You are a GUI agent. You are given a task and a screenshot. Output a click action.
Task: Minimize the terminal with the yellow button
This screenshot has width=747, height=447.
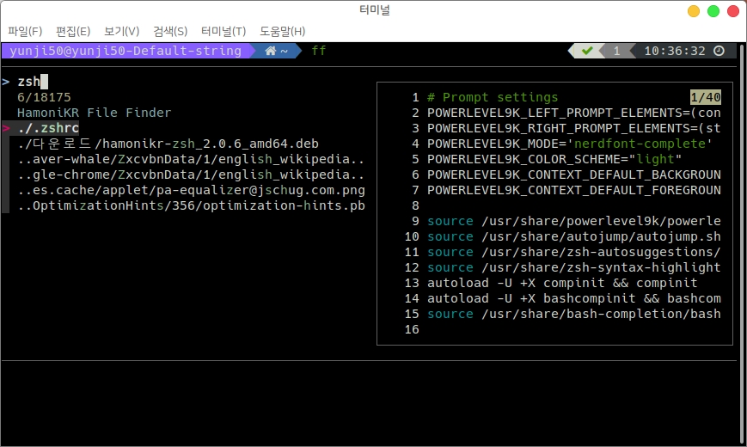coord(694,11)
